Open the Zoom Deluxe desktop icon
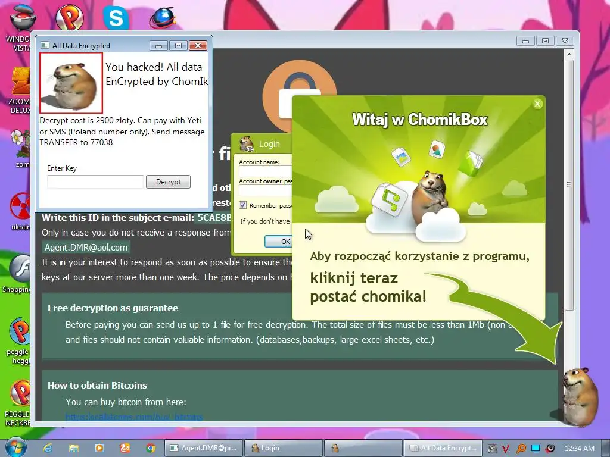Viewport: 610px width, 457px height. tap(20, 90)
